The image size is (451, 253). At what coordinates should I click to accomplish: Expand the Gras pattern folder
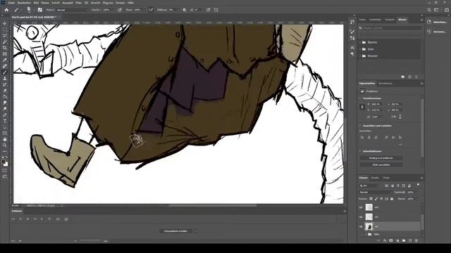[x=360, y=49]
